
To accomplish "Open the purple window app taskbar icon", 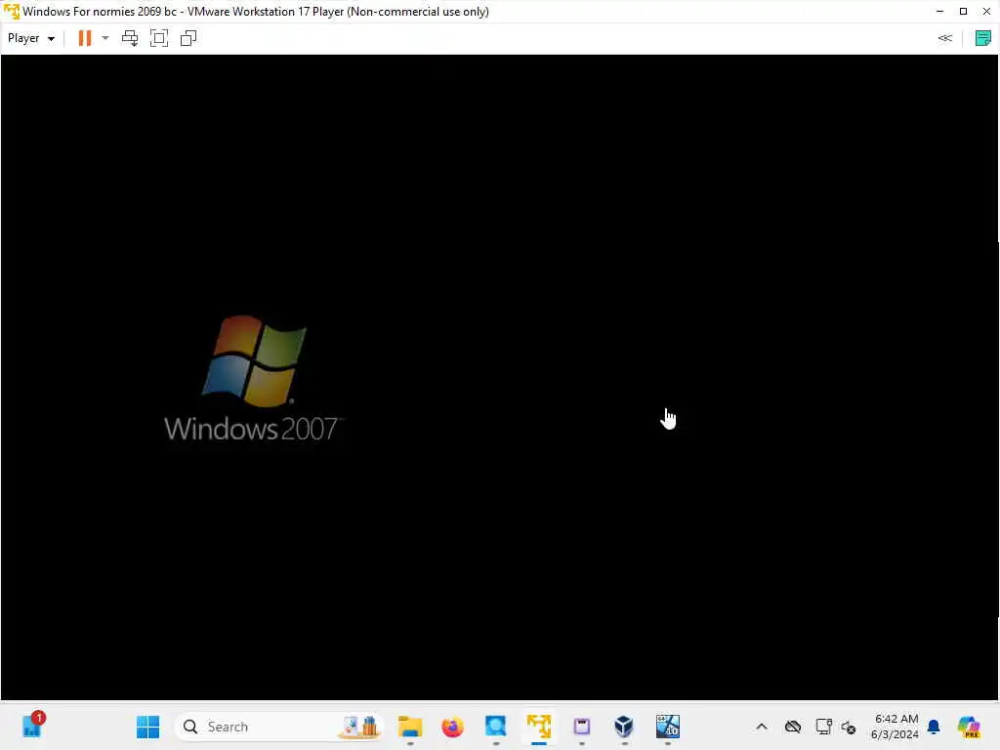I will tap(582, 727).
